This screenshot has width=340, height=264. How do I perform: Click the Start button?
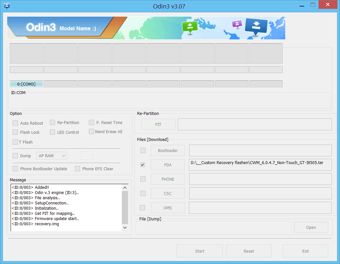click(x=200, y=251)
